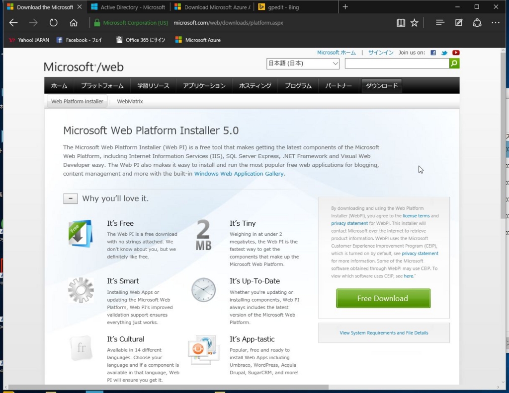
Task: Click the green Free Download button
Action: tap(383, 298)
